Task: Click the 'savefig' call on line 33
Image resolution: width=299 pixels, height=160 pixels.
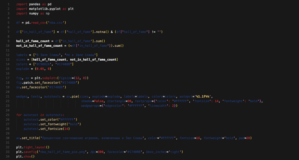Action: (30, 152)
